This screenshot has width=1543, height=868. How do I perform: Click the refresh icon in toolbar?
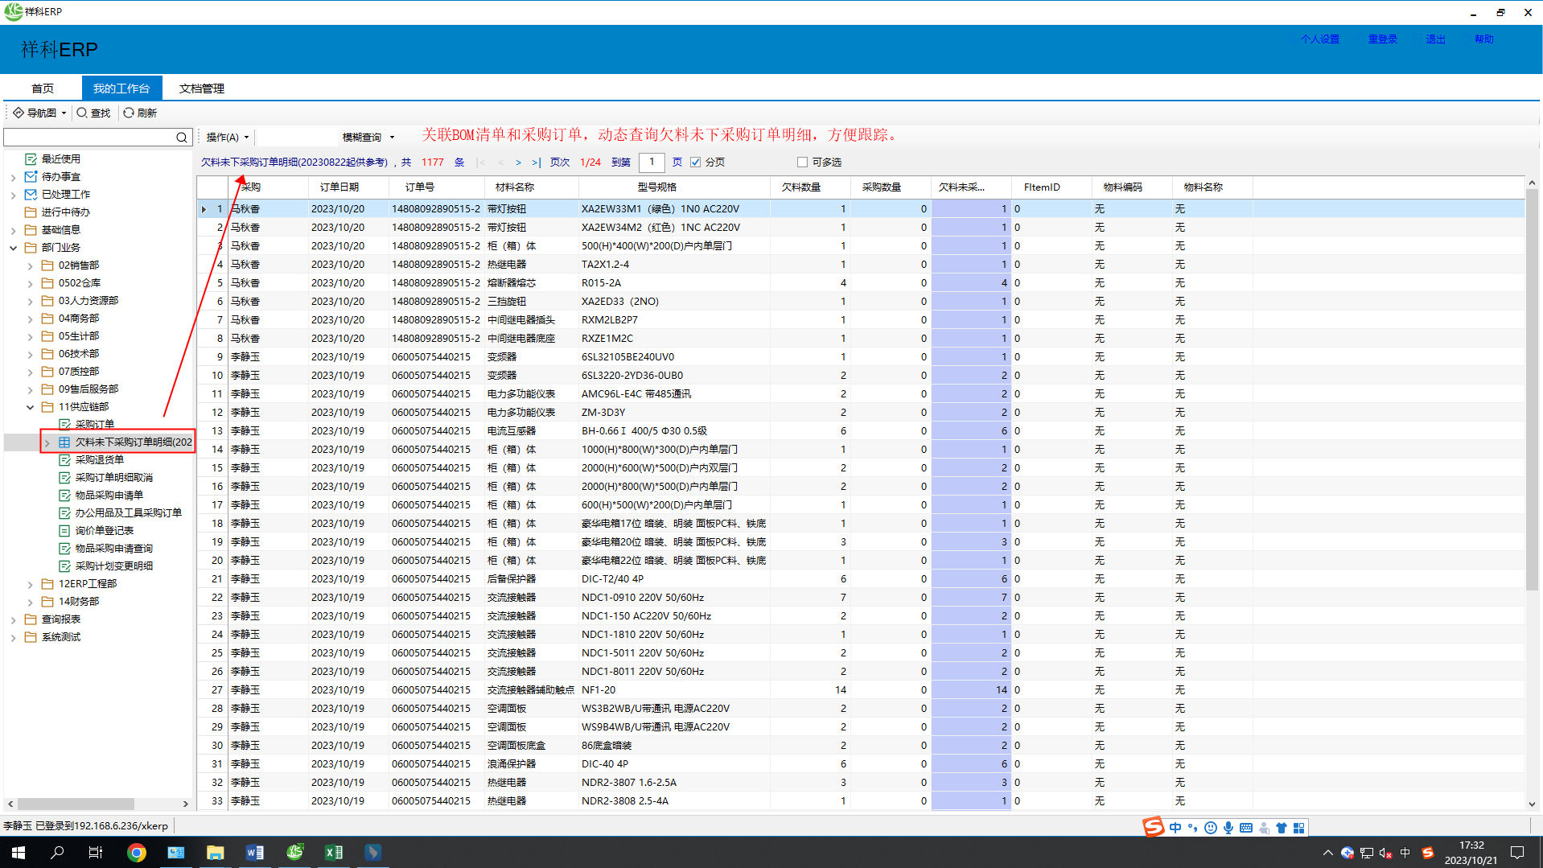pyautogui.click(x=129, y=113)
